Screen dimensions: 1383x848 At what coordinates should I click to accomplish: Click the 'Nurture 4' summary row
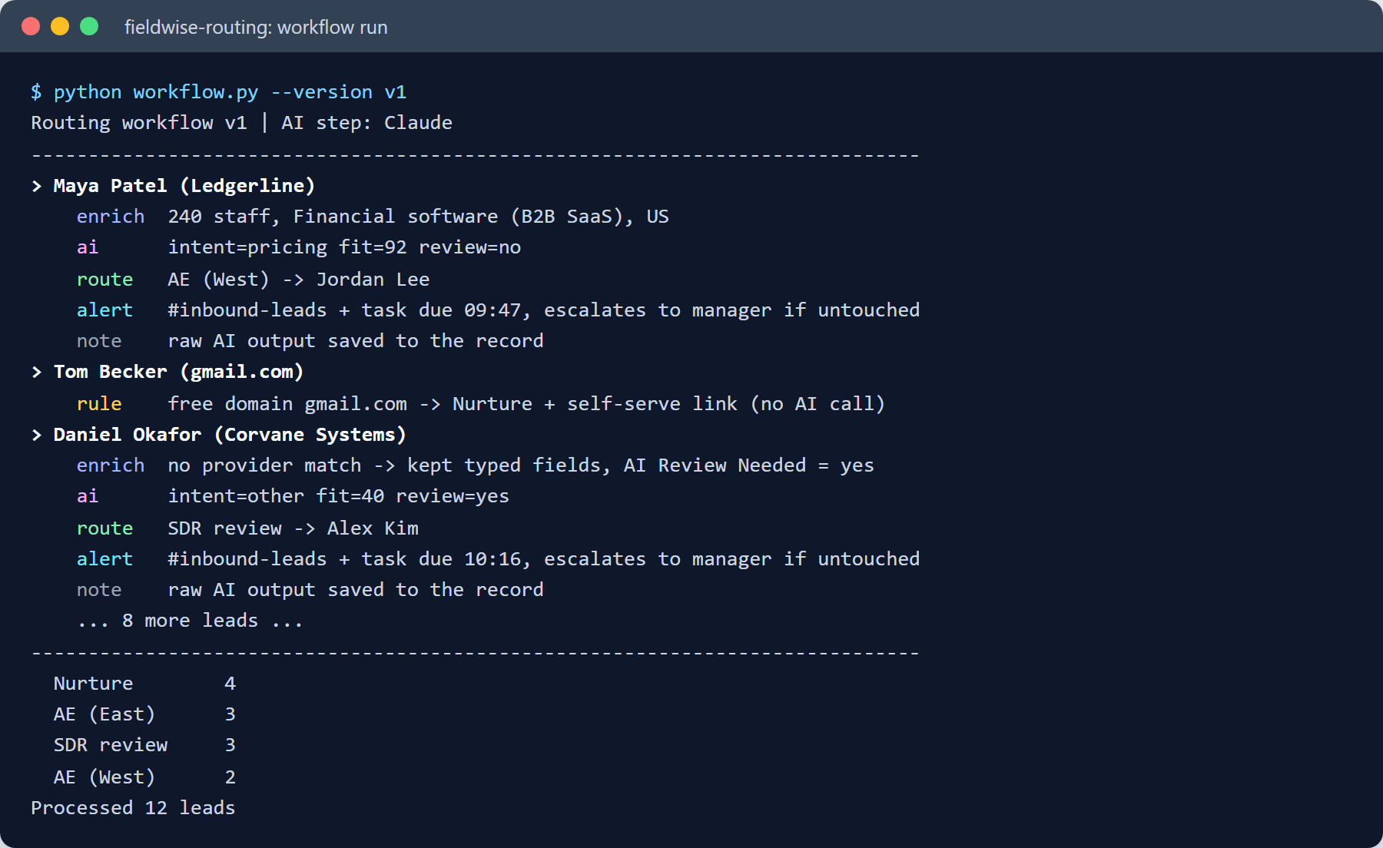(144, 684)
